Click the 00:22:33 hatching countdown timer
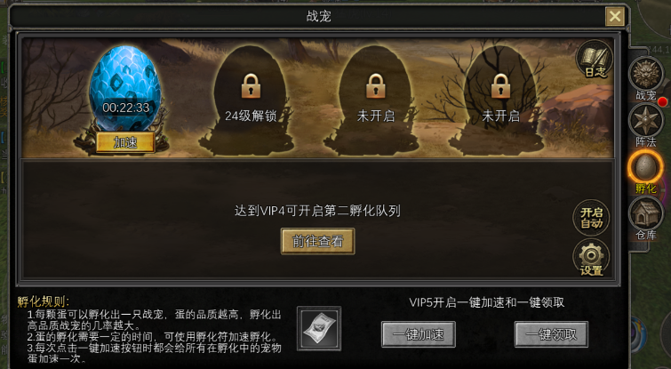Viewport: 671px width, 369px height. coord(126,108)
